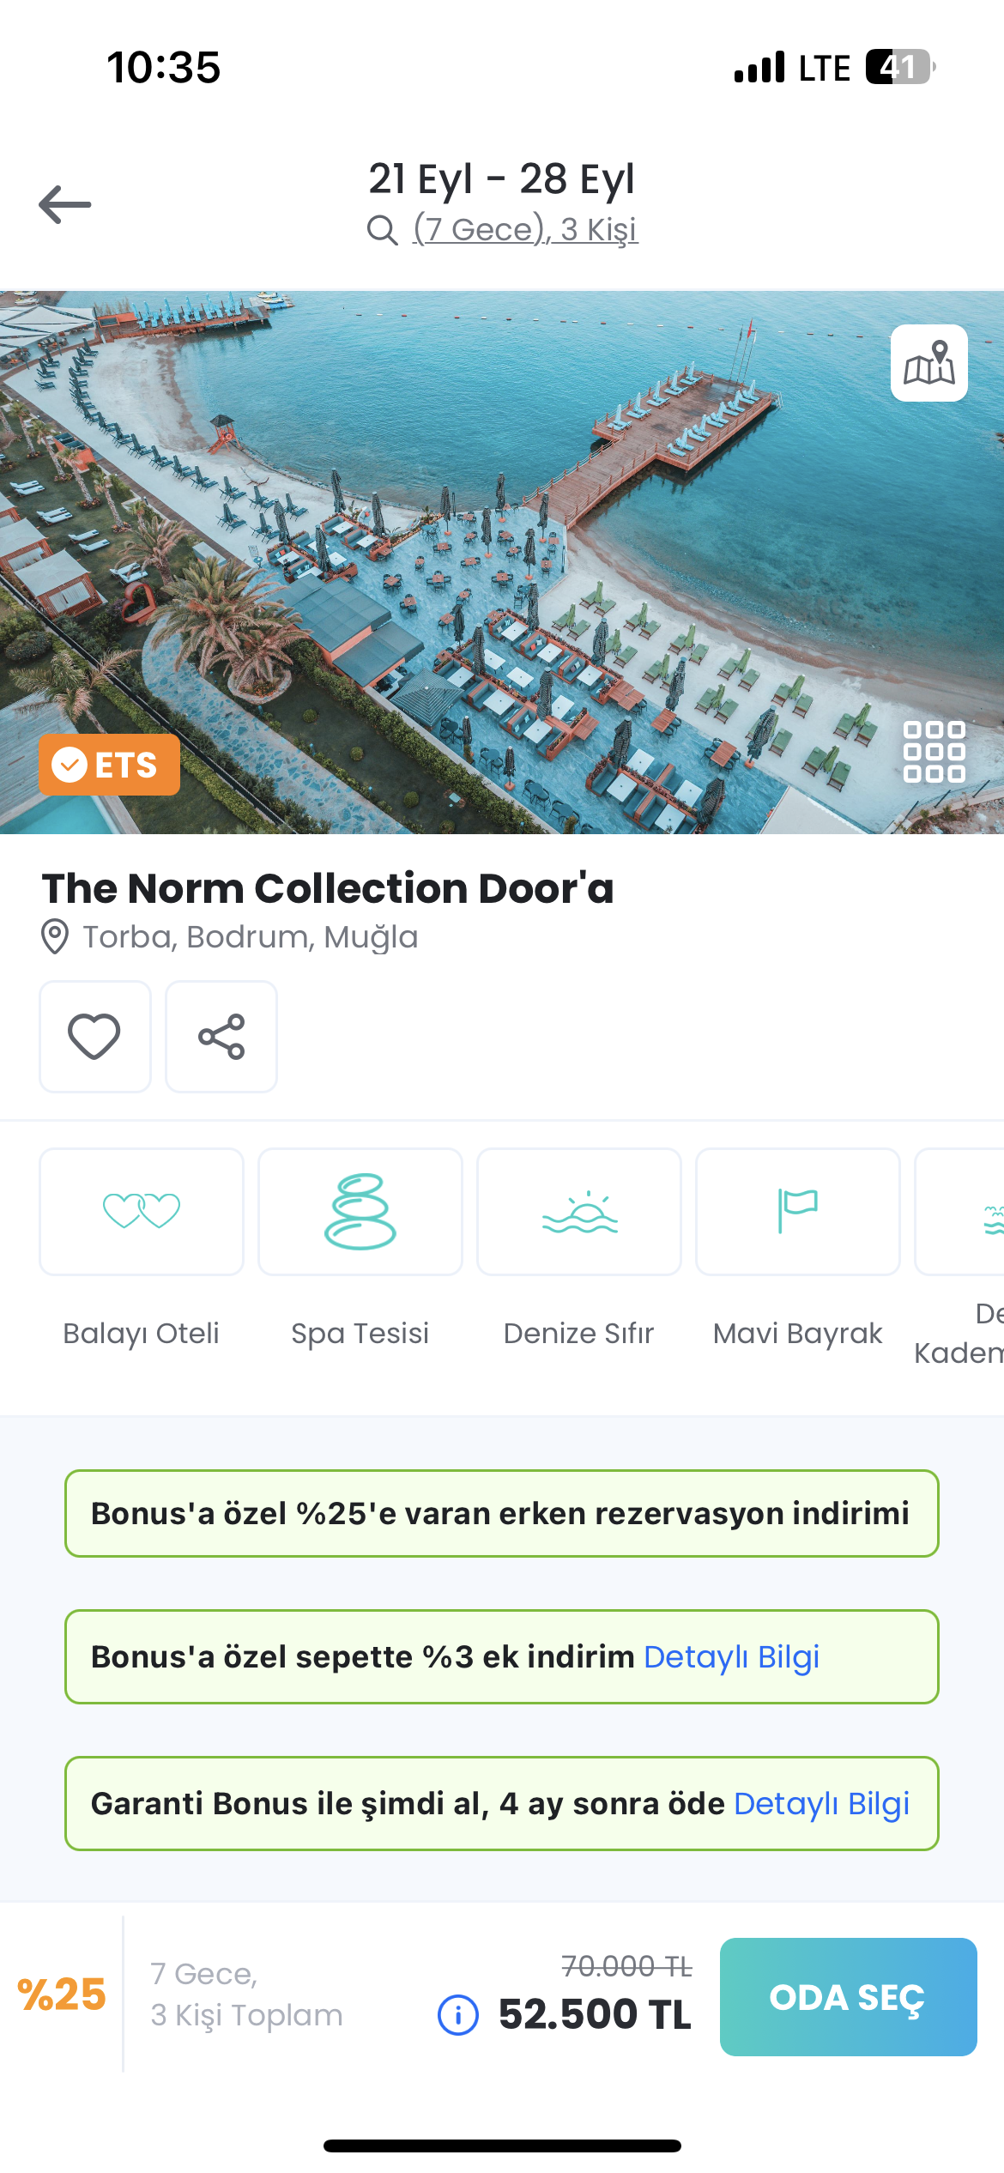Viewport: 1004px width, 2173px height.
Task: Select Mavi Bayrak flag icon
Action: 798,1212
